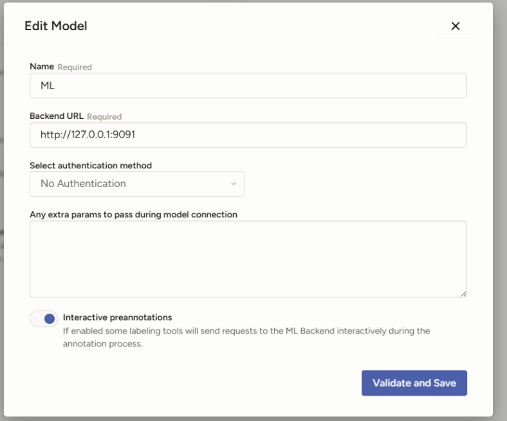This screenshot has width=507, height=421.
Task: Click the Edit Model dialog title
Action: pos(56,26)
